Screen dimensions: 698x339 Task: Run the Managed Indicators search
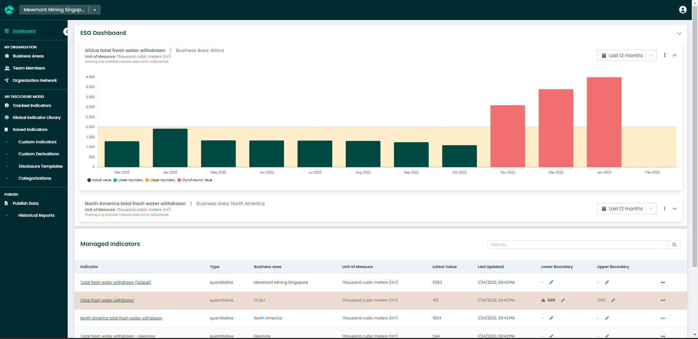coord(674,244)
